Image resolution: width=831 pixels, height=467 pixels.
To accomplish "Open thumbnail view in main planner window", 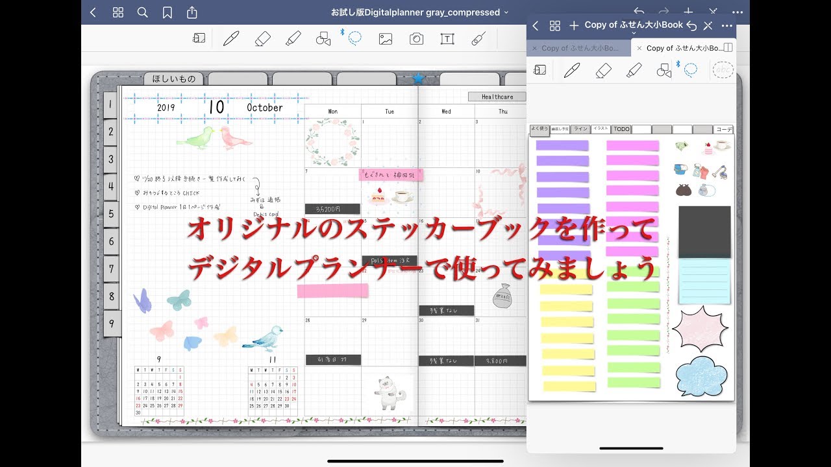I will [118, 12].
